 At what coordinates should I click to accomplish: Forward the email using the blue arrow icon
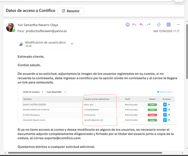coord(149,24)
